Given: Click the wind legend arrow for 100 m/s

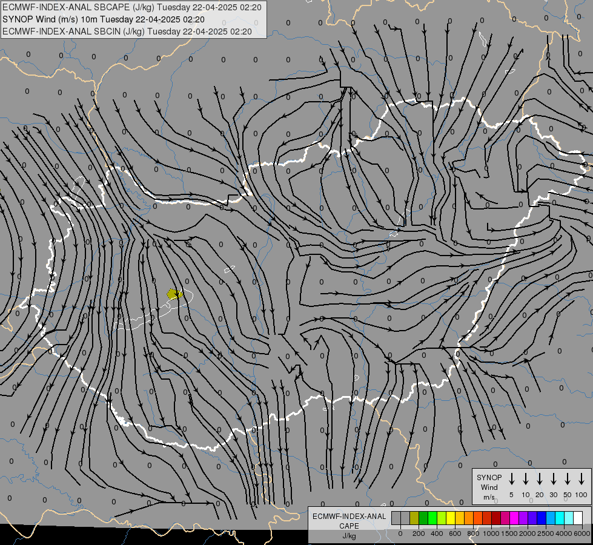Looking at the screenshot, I should (x=581, y=479).
